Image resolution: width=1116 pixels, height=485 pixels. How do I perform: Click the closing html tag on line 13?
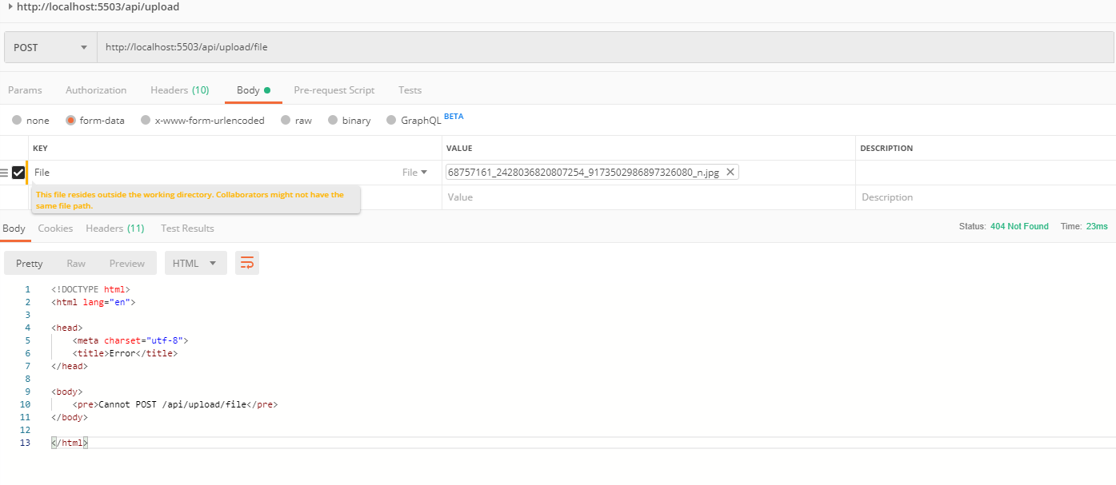pos(70,443)
